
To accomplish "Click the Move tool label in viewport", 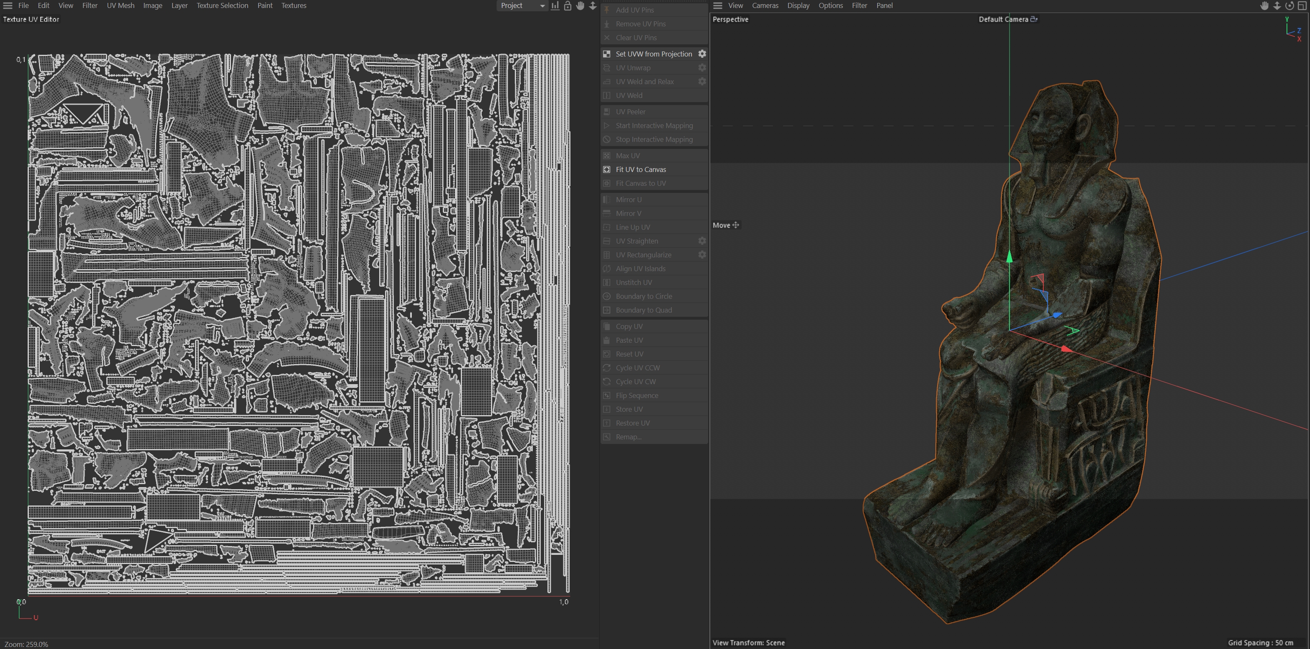I will (x=721, y=225).
